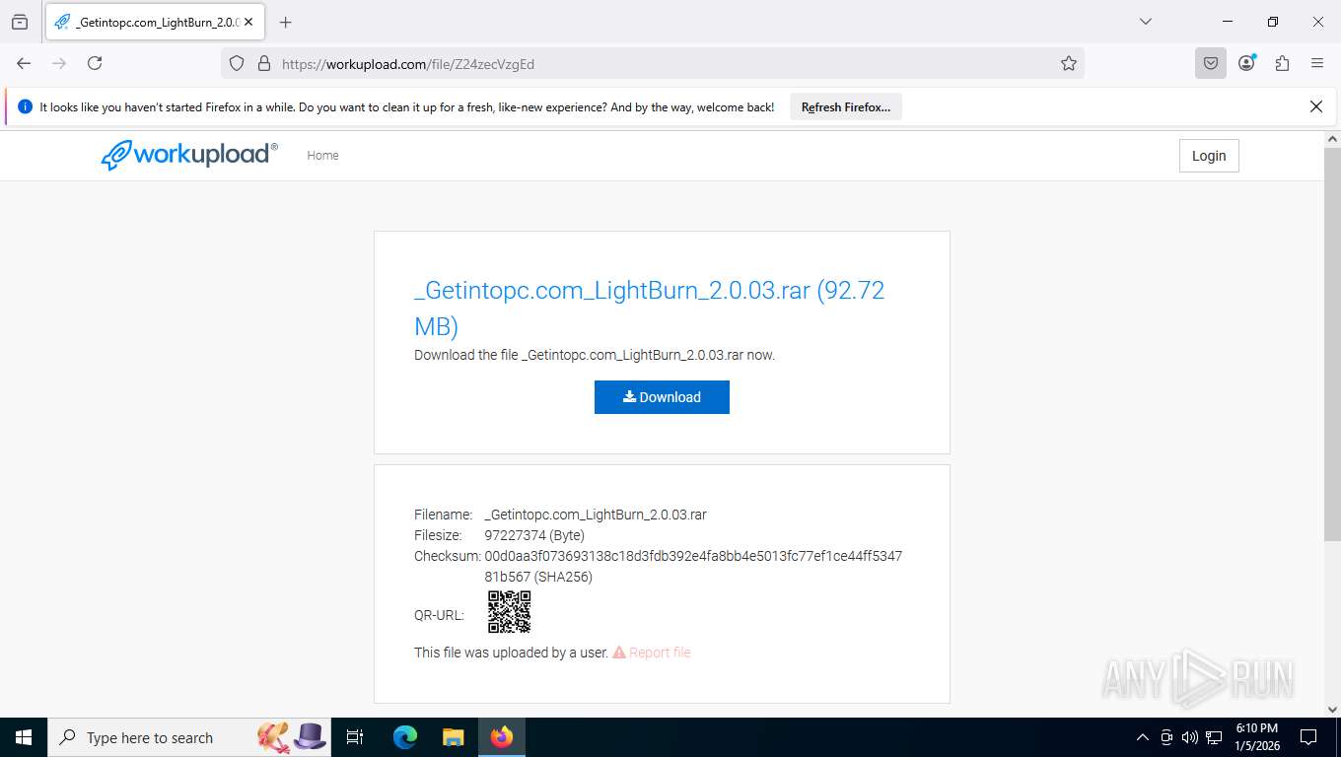Open the notification center icon

1308,737
